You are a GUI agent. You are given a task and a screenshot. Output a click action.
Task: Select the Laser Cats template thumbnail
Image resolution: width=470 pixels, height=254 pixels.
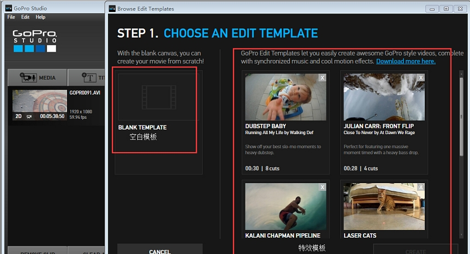[x=384, y=207]
